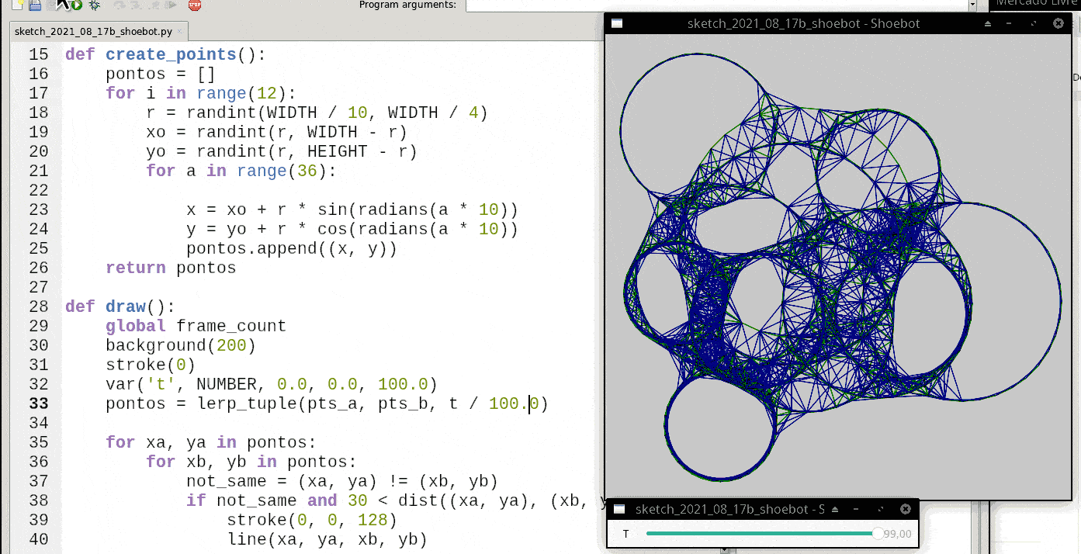Expand the Program arguments dropdown arrow
Image resolution: width=1081 pixels, height=554 pixels.
(x=972, y=5)
